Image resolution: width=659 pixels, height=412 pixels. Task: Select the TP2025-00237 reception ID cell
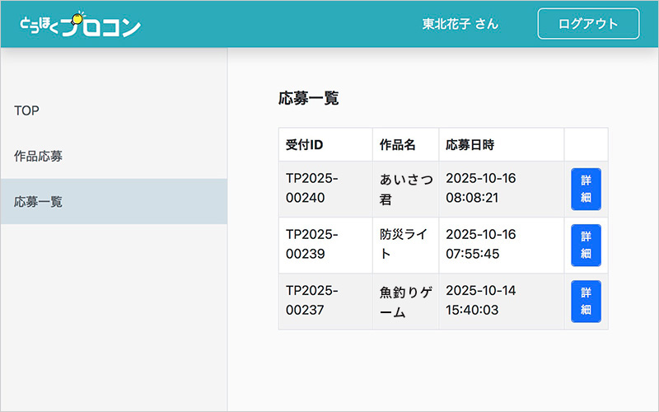pos(311,301)
